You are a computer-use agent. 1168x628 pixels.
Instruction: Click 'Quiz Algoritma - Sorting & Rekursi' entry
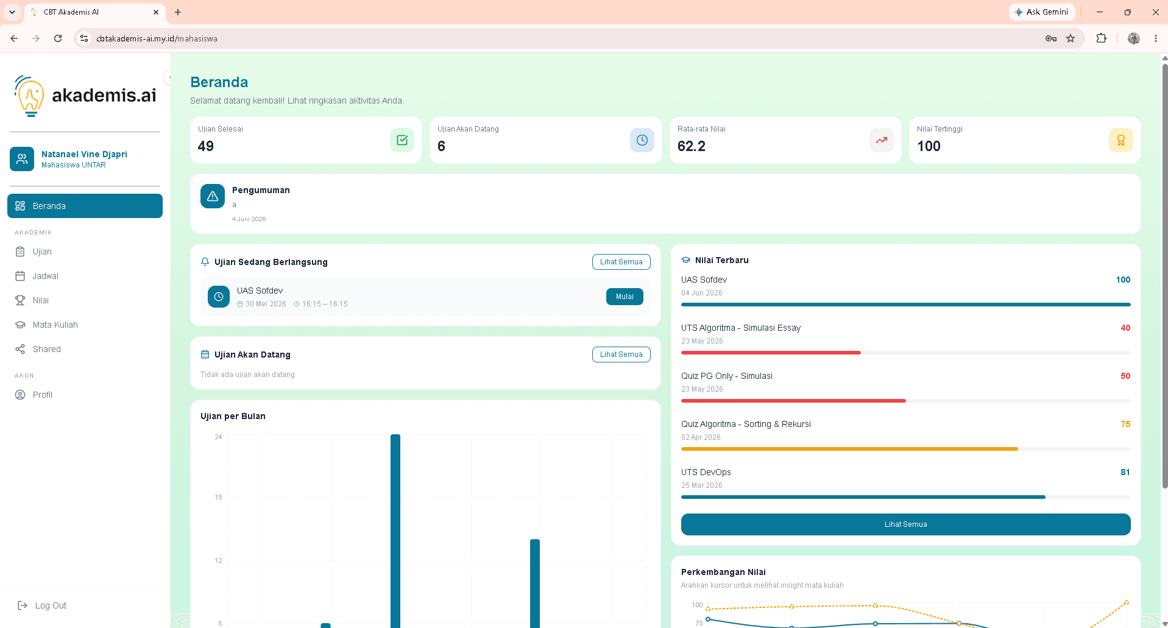906,436
